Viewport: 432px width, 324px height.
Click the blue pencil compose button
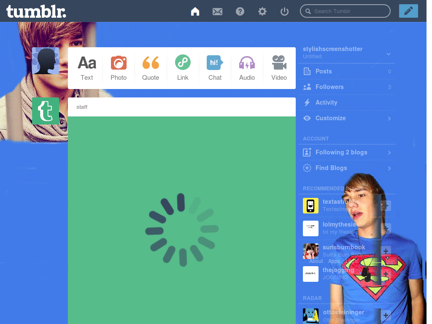coord(408,11)
